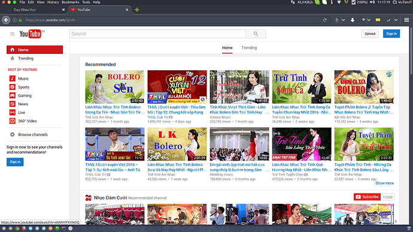Click the Upload button
Image resolution: width=413 pixels, height=232 pixels.
370,34
